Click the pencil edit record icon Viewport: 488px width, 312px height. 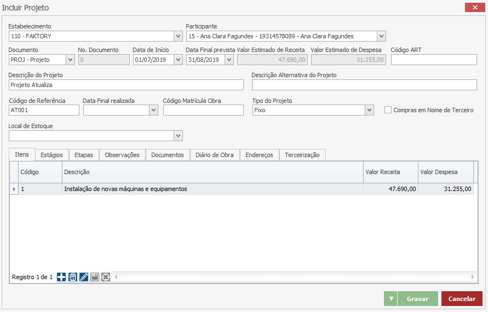pos(84,277)
